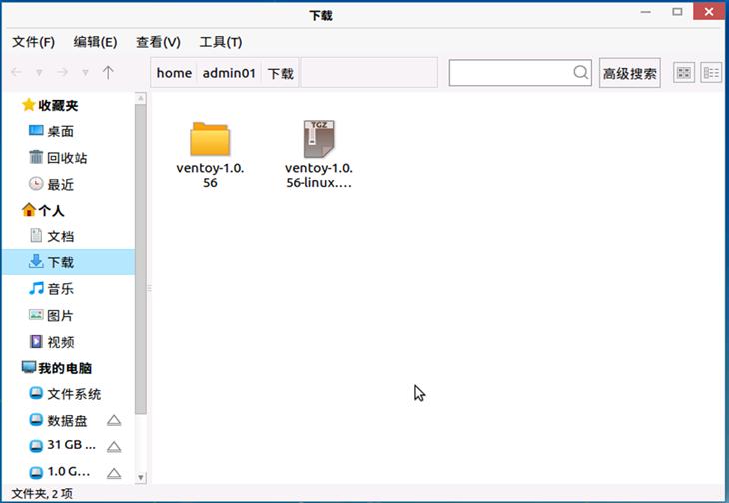Select 文档 label in sidebar
This screenshot has height=503, width=729.
pos(61,236)
